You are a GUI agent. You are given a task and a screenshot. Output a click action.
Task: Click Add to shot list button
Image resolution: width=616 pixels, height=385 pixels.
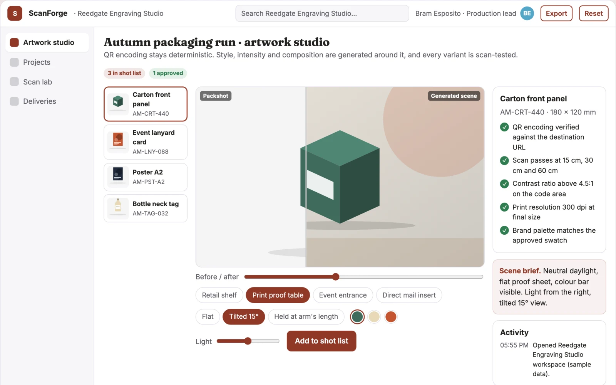(x=321, y=341)
